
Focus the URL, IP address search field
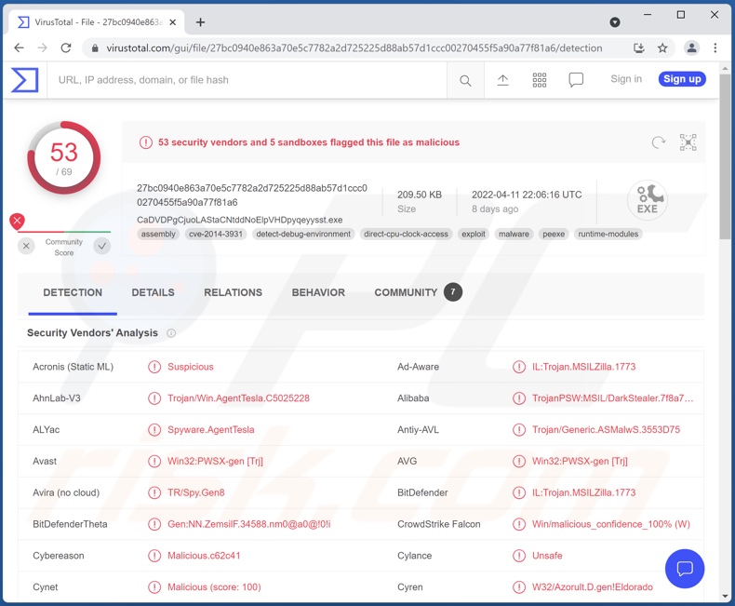click(247, 80)
